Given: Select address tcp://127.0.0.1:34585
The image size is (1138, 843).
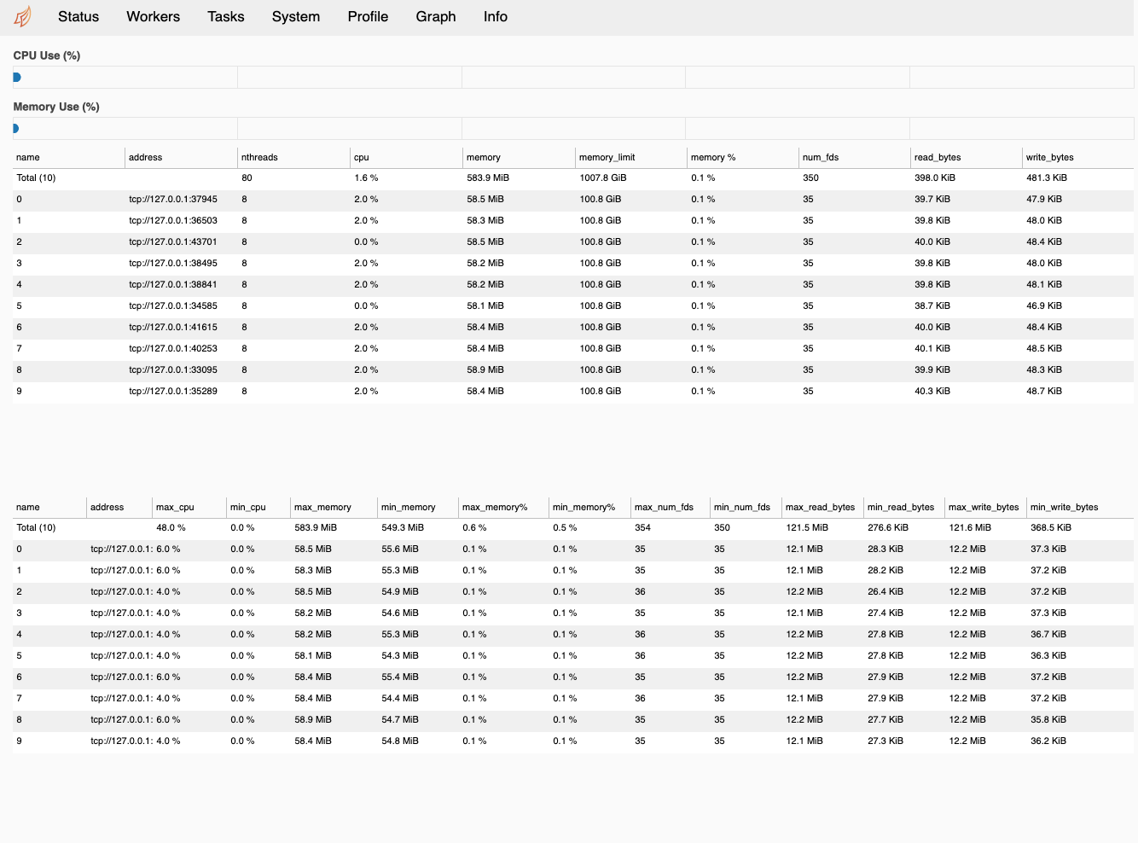Looking at the screenshot, I should pos(173,305).
